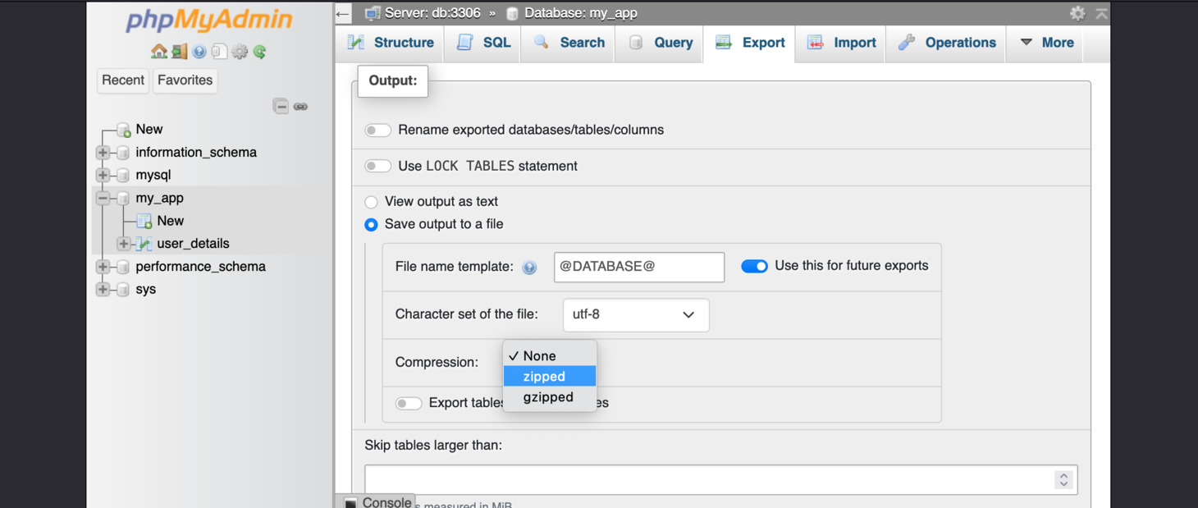The width and height of the screenshot is (1198, 508).
Task: Expand mysql database tree node
Action: pyautogui.click(x=103, y=176)
